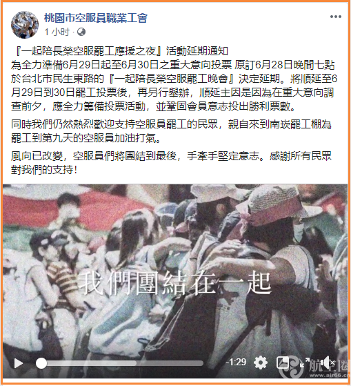Viewport: 351px width, 386px height.
Task: Play the video with the play button
Action: point(19,363)
